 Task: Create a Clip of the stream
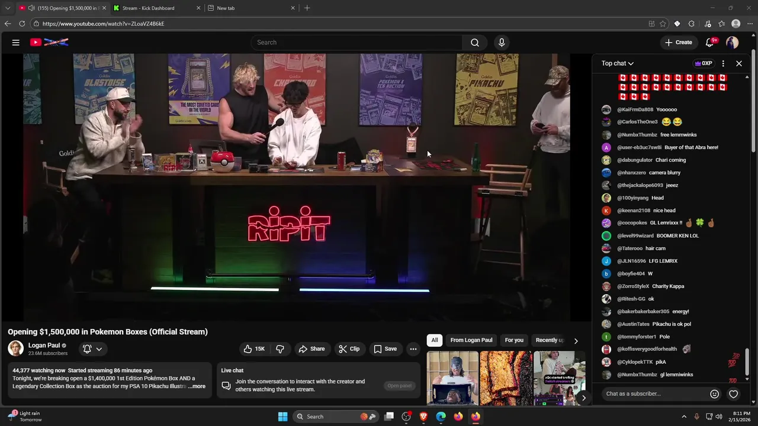pos(349,349)
